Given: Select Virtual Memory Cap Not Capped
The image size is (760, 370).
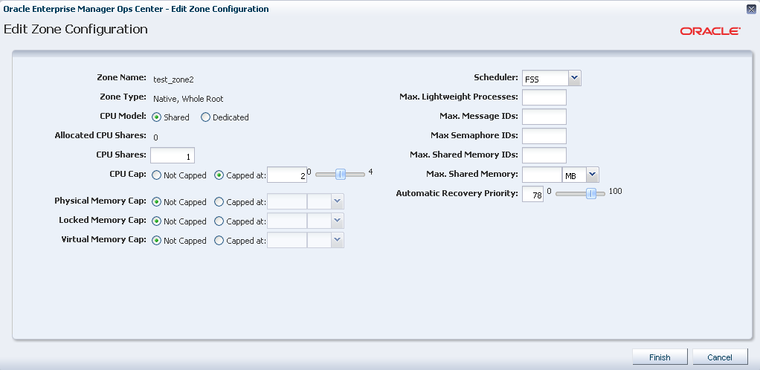Looking at the screenshot, I should pos(157,241).
